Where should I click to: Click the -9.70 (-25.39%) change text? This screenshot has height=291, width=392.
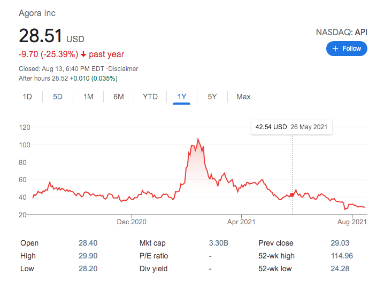[49, 54]
